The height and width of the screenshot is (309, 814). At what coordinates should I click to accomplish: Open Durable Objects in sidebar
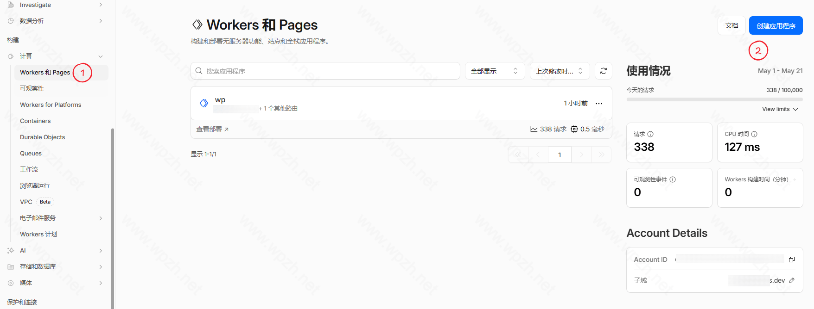point(43,137)
